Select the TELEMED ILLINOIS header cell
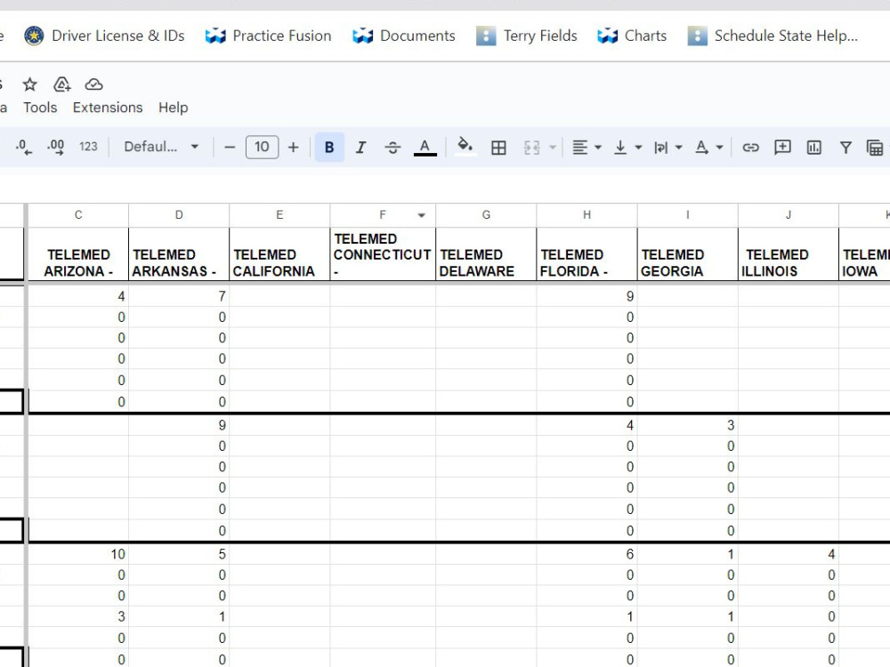 click(789, 254)
